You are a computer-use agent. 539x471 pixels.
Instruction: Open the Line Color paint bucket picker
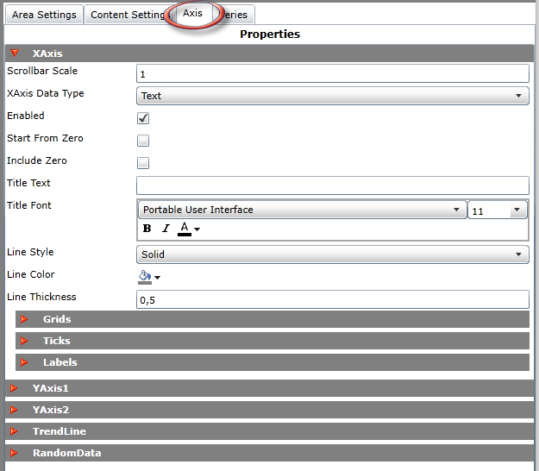[149, 277]
